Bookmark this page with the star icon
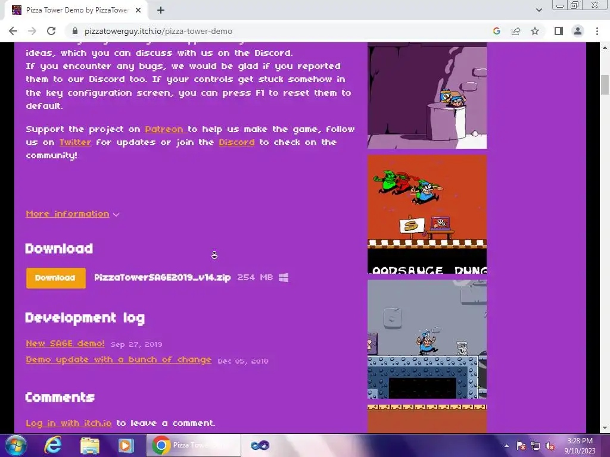 535,31
